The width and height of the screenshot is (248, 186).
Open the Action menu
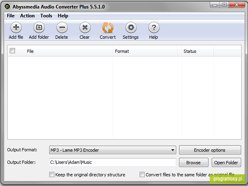point(27,16)
